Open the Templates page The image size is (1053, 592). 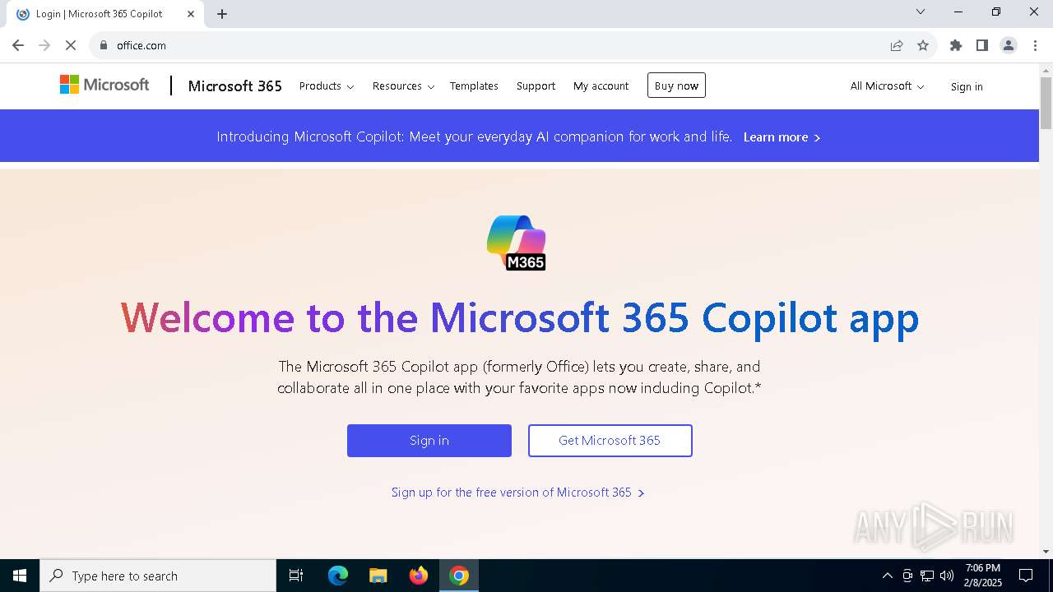pos(474,86)
